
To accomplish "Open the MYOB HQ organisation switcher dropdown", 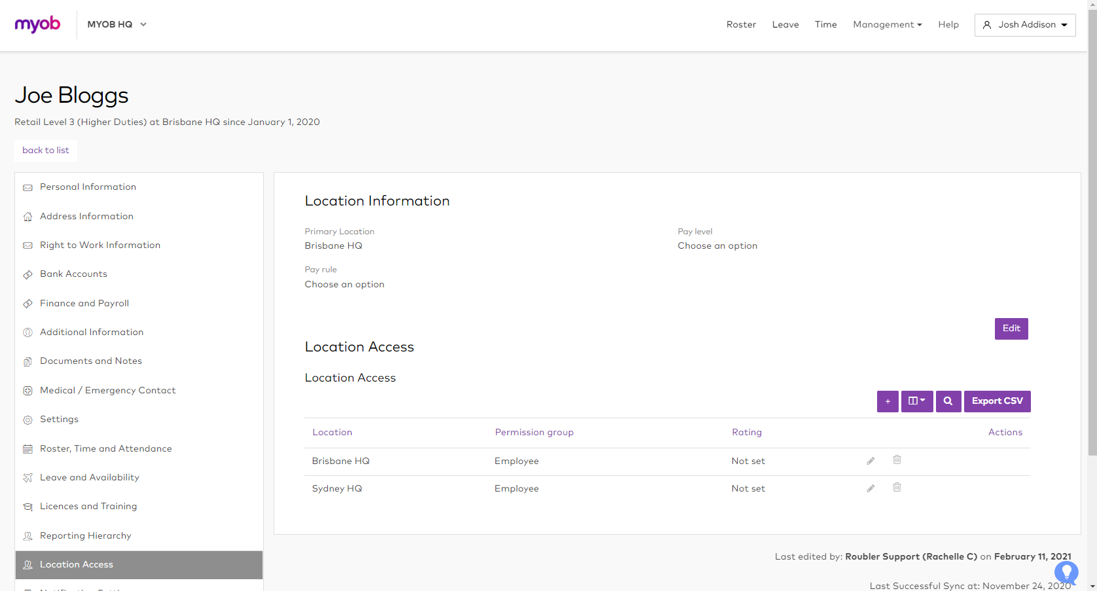I will [x=117, y=24].
